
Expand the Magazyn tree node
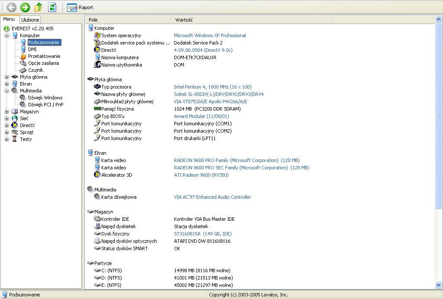[7, 112]
